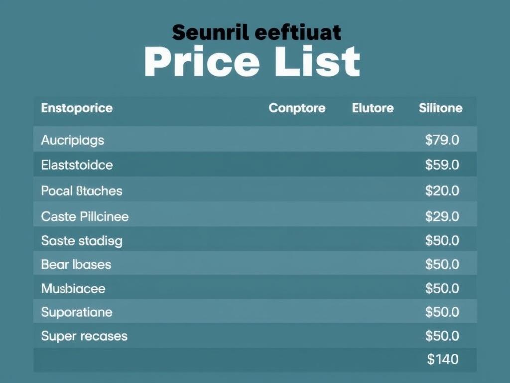This screenshot has height=383, width=510.
Task: Sort by the Enstoporice column header
Action: click(x=77, y=108)
